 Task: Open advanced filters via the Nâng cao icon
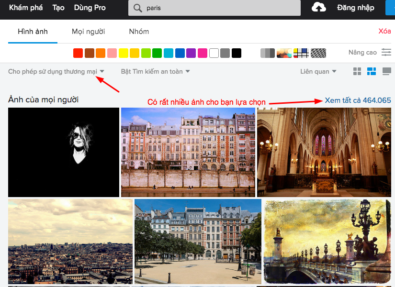tap(386, 53)
